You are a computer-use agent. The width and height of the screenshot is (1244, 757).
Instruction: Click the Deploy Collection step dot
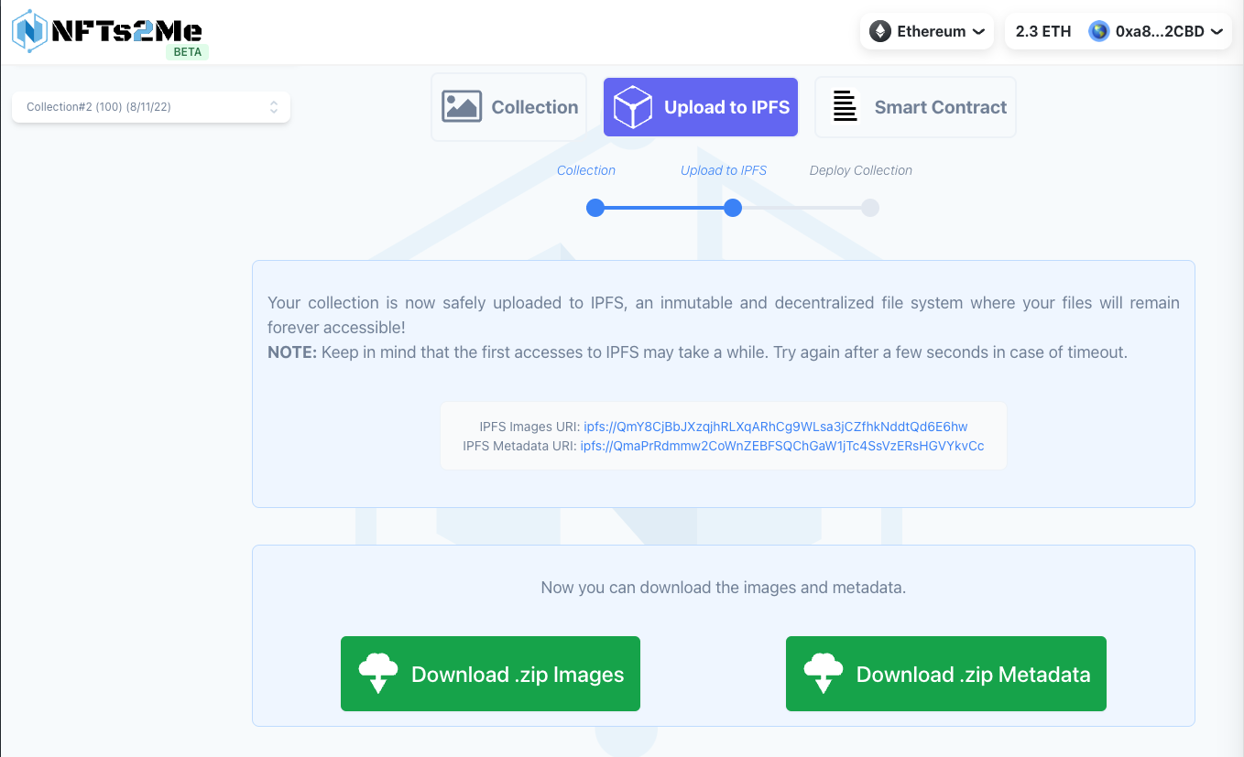point(869,208)
